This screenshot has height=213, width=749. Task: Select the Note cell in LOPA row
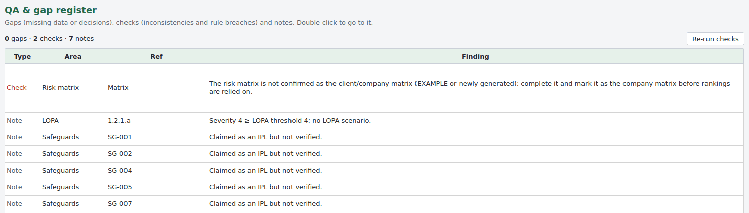(x=23, y=121)
